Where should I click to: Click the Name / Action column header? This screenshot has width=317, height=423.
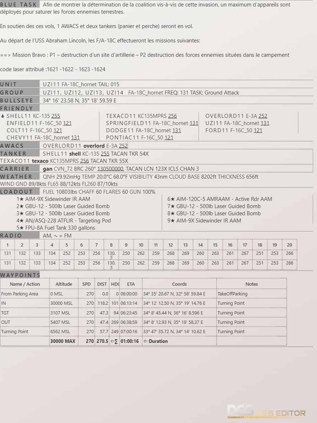[25, 284]
